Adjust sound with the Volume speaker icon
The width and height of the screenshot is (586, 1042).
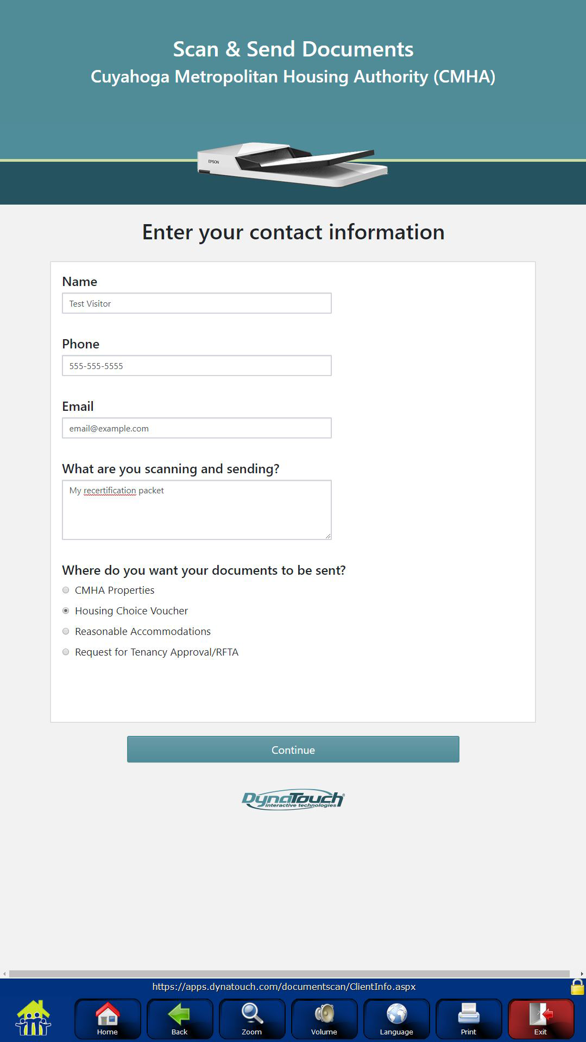[x=324, y=1018]
